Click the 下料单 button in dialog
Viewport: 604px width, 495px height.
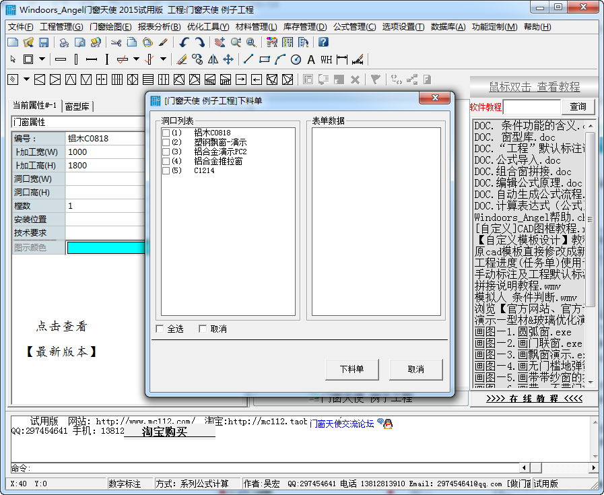coord(352,370)
